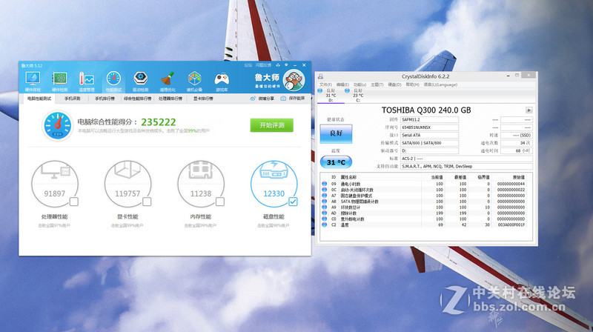Open 装机必备 essential software icon
Screen dimensions: 593x332
coord(194,82)
